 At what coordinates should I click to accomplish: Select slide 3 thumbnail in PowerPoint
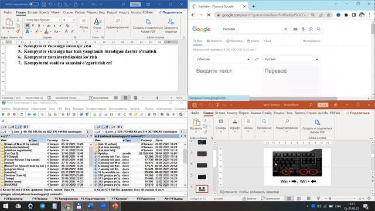click(202, 154)
